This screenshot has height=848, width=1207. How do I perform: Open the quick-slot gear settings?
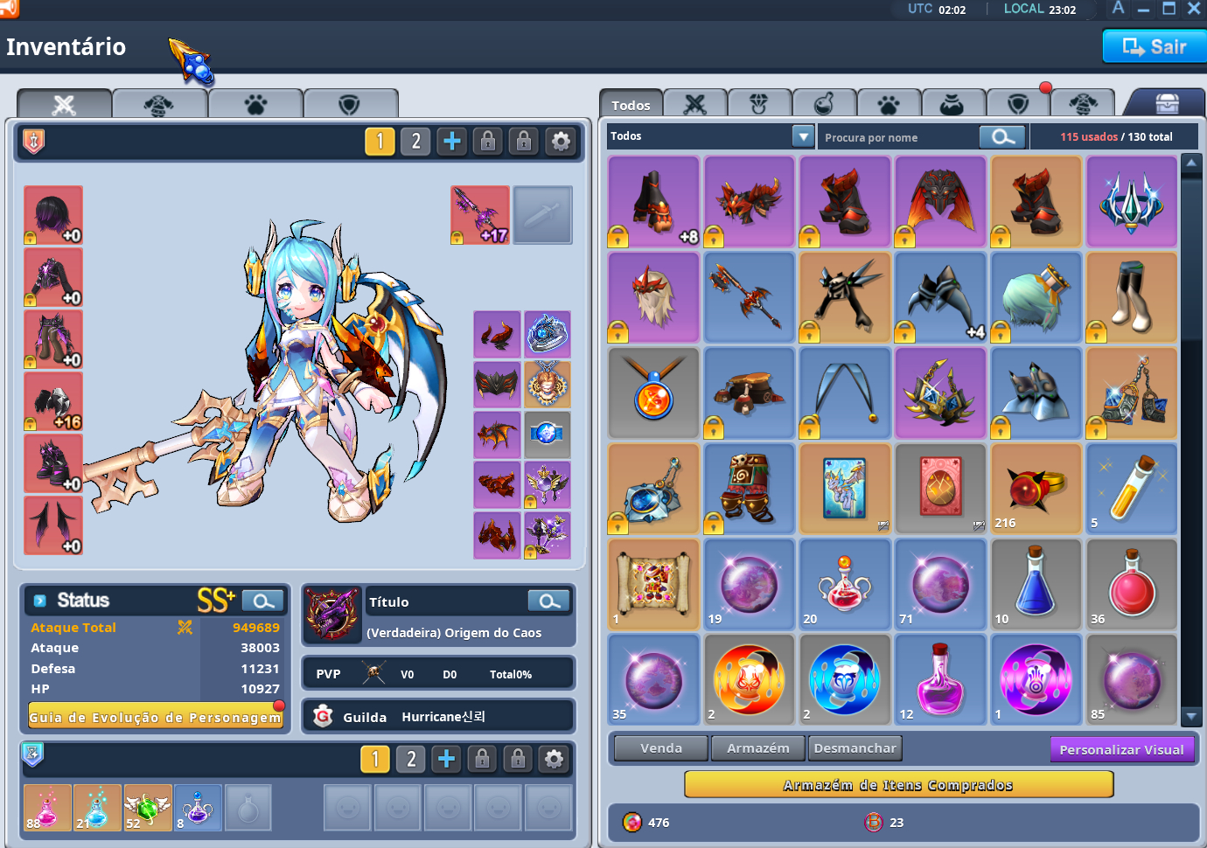[554, 759]
